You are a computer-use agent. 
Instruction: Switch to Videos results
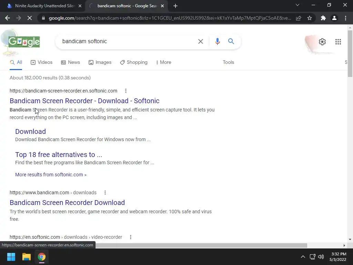(42, 62)
